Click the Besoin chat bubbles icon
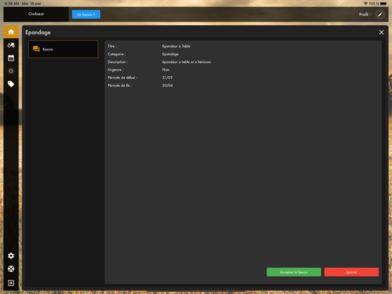This screenshot has height=294, width=392. point(36,49)
